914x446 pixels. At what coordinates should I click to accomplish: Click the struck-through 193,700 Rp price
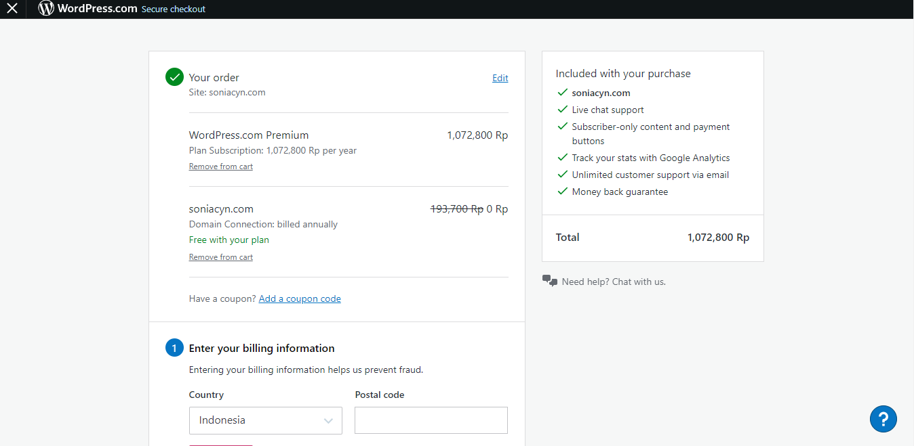[x=457, y=209]
